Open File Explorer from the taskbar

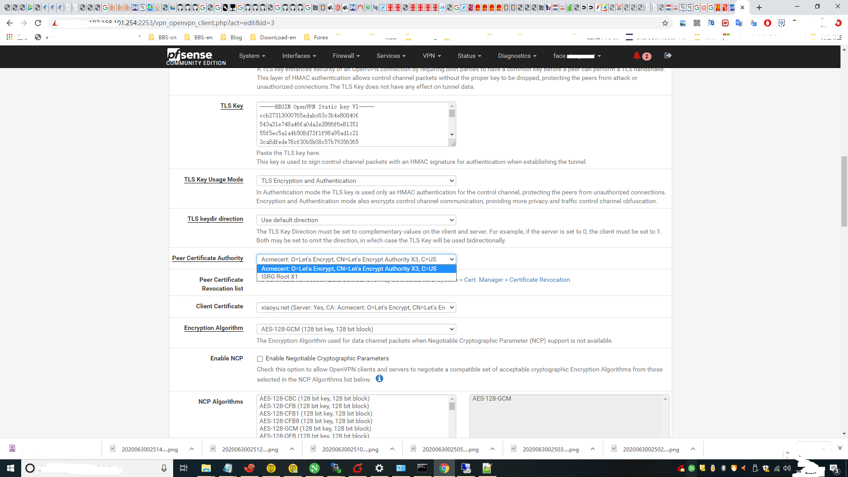coord(206,468)
